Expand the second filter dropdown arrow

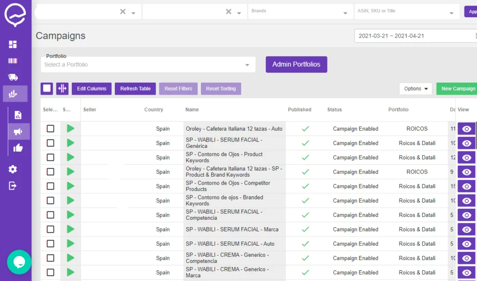tap(239, 13)
